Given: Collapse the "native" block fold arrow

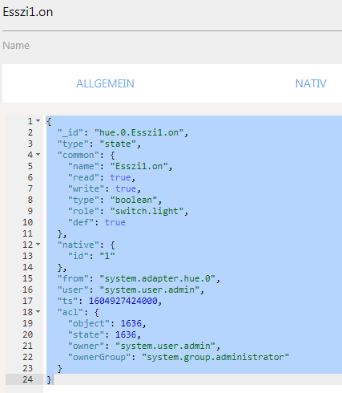Looking at the screenshot, I should tap(38, 245).
